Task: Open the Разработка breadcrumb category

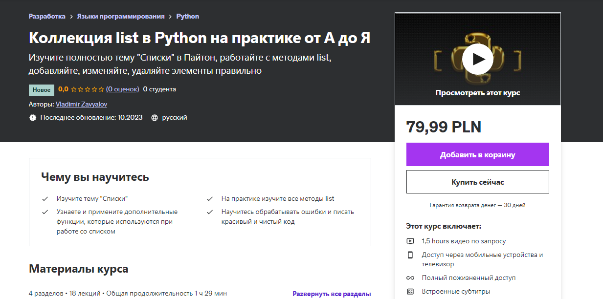Action: click(x=47, y=16)
